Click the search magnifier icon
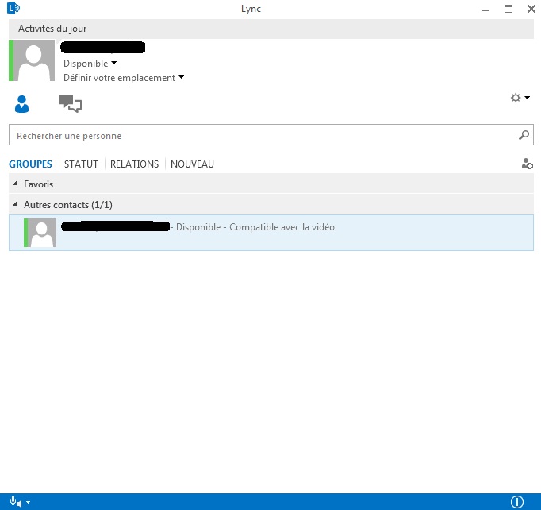 point(524,135)
